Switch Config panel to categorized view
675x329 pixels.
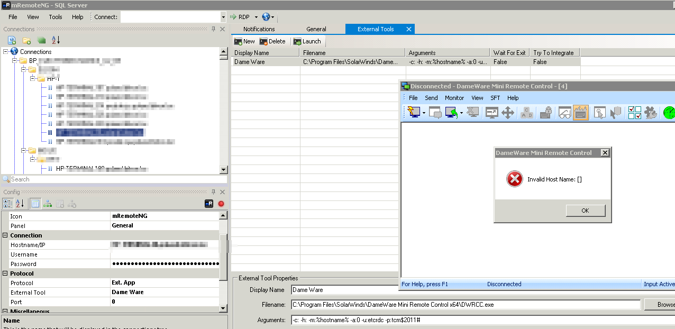point(7,203)
